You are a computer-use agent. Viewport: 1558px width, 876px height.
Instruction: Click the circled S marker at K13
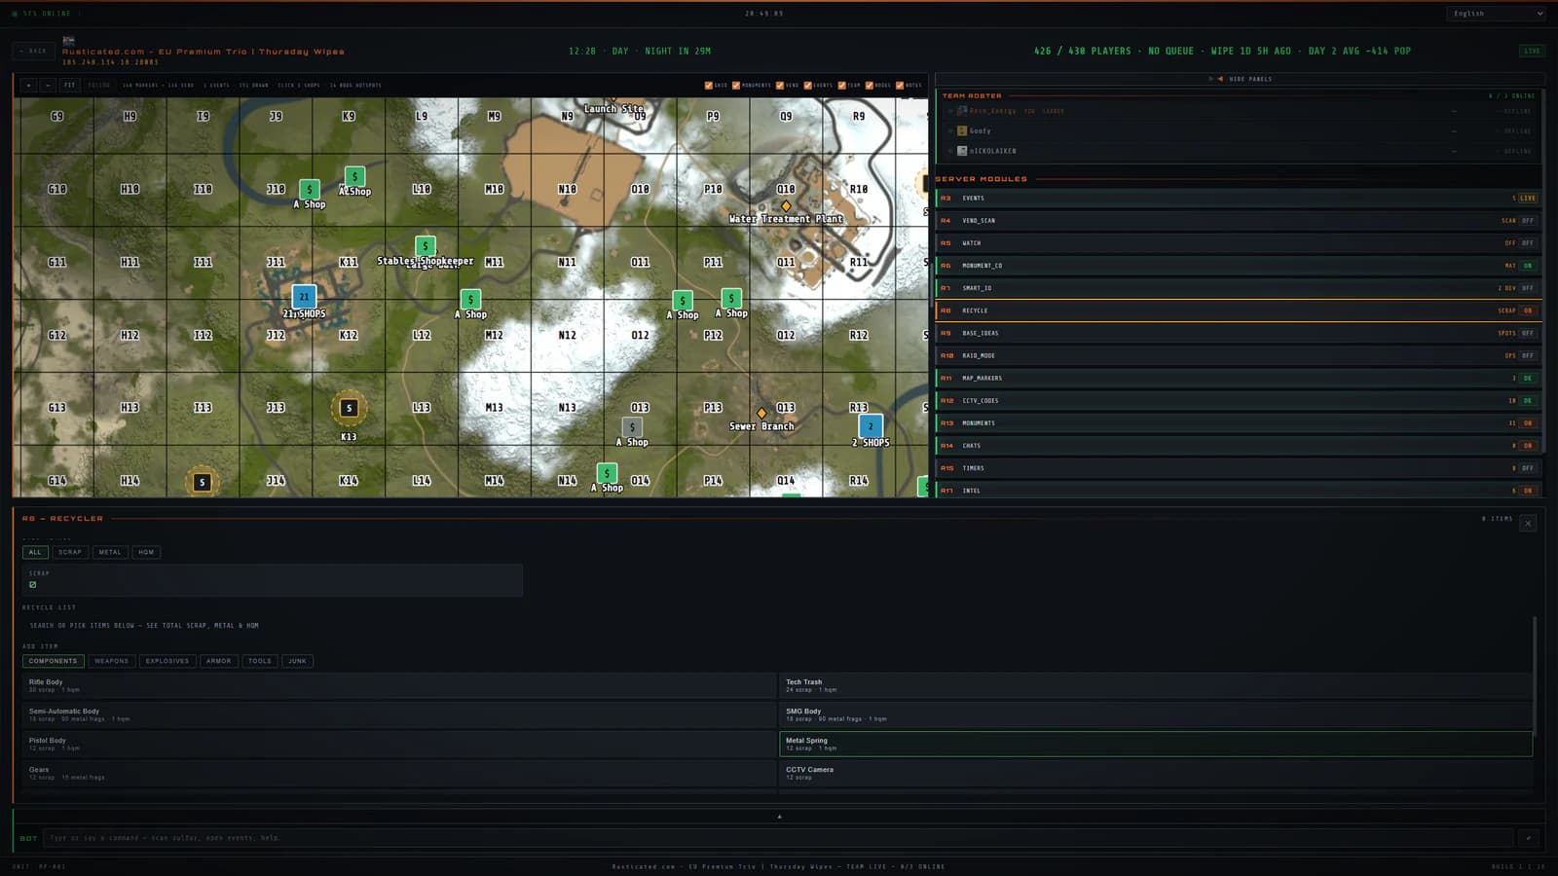349,408
